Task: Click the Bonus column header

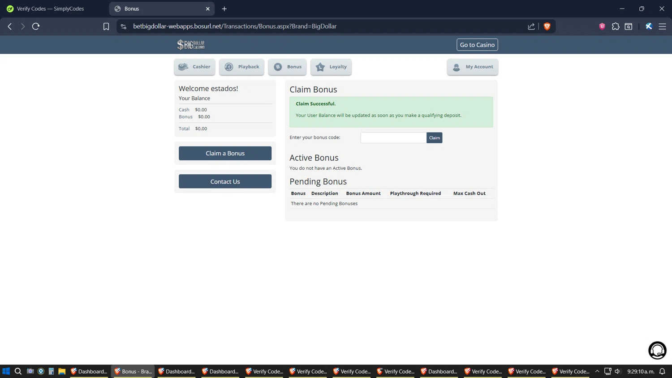Action: tap(298, 193)
